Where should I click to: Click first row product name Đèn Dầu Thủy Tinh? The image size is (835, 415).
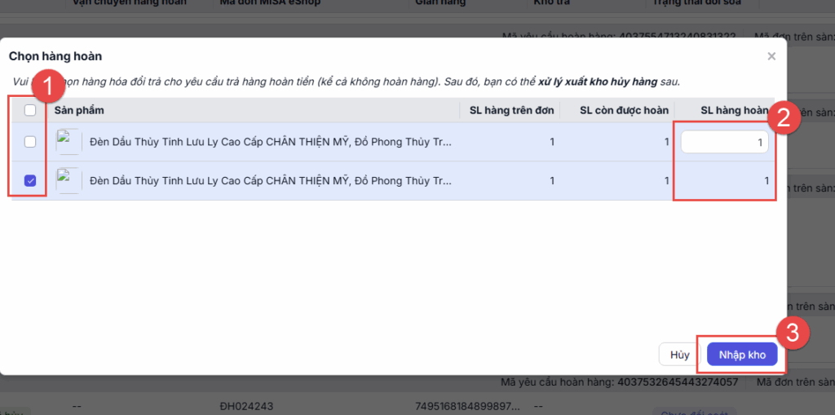pos(271,142)
